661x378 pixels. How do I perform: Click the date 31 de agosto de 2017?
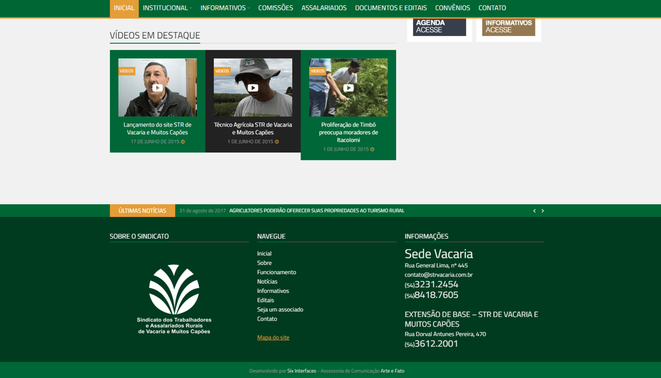(x=202, y=211)
